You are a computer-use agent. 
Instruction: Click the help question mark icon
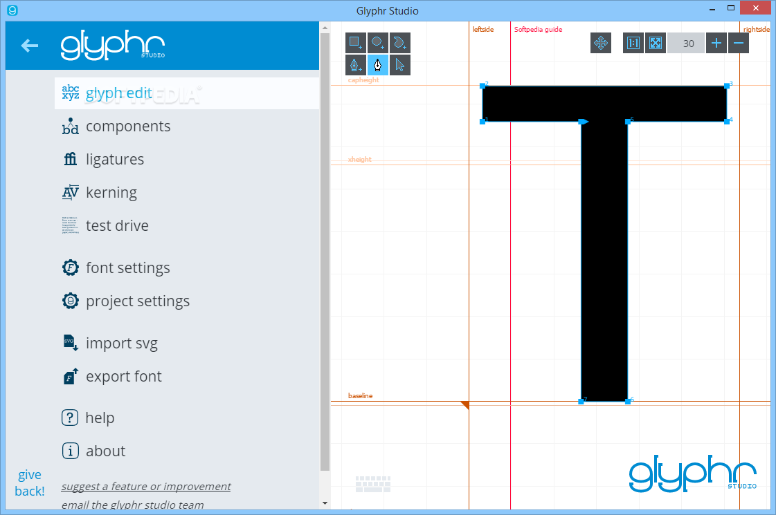70,418
